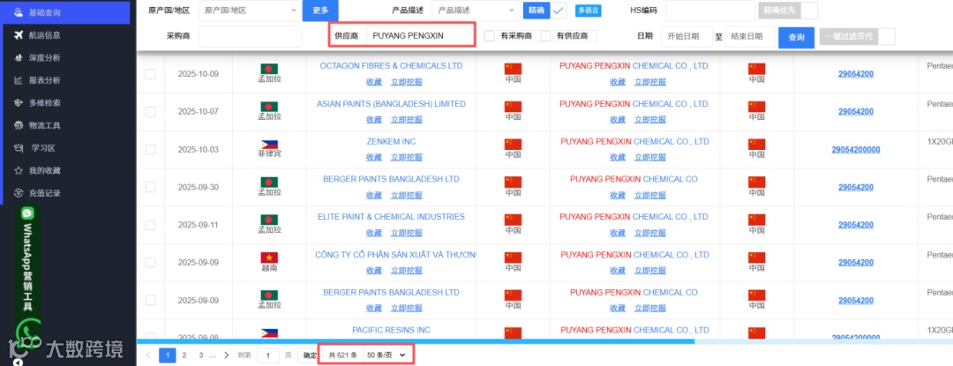The height and width of the screenshot is (366, 953).
Task: Click the Philippines flag in the 2025-10-03 row
Action: [269, 145]
